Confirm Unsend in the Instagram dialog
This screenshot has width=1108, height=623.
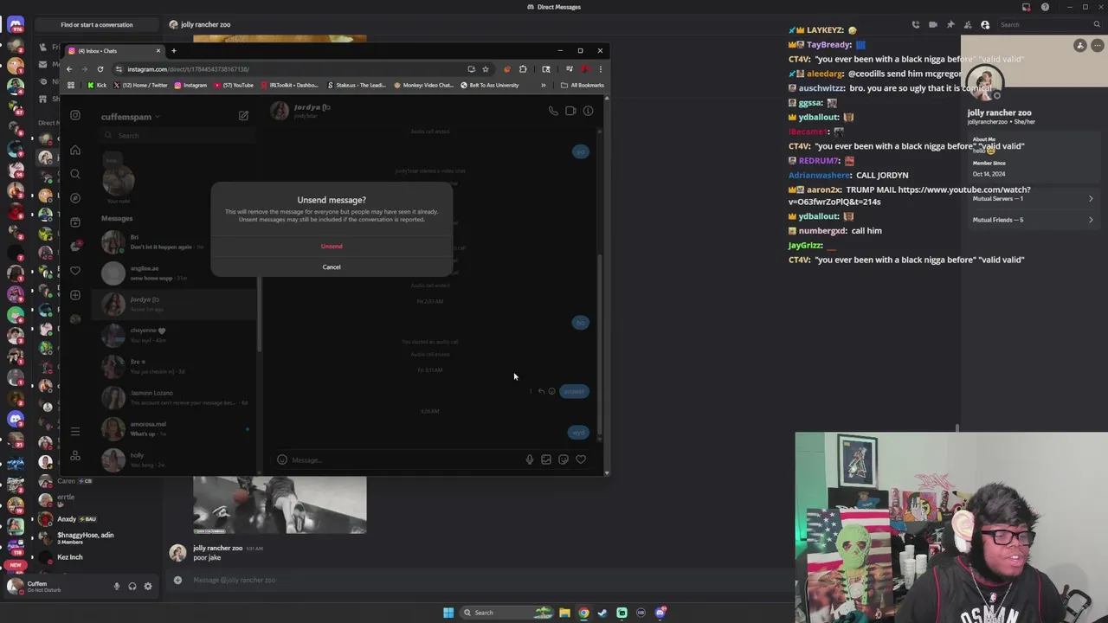332,247
